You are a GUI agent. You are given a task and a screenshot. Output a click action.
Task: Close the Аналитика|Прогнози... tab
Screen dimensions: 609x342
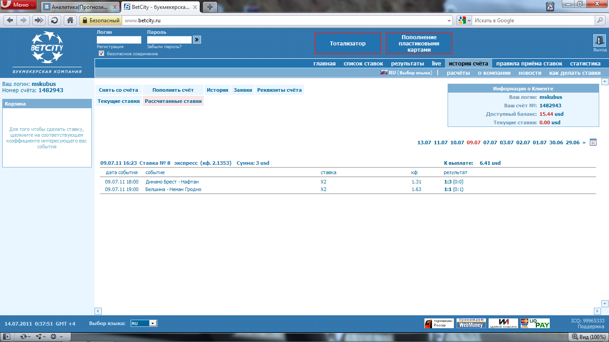(115, 7)
